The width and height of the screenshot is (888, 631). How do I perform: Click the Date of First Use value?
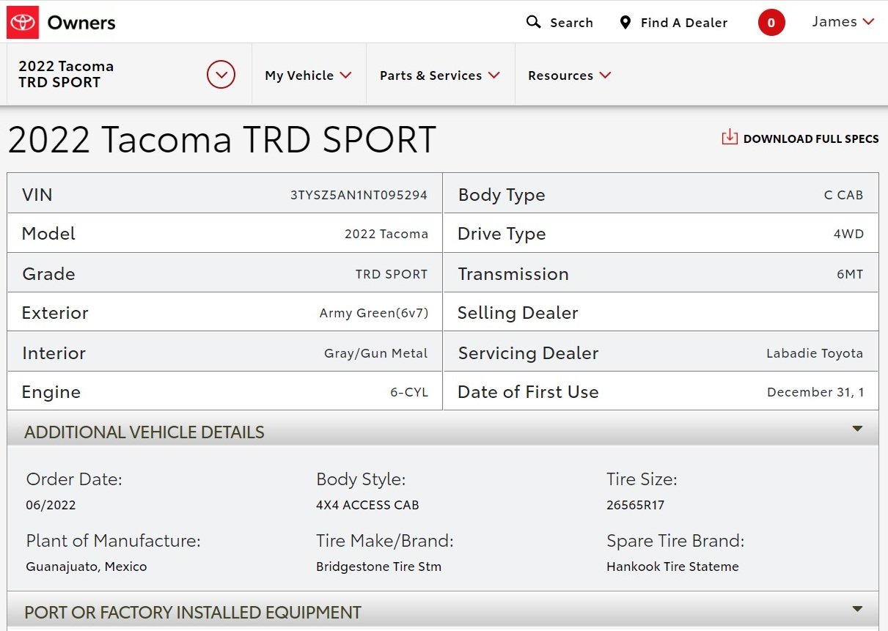[815, 392]
